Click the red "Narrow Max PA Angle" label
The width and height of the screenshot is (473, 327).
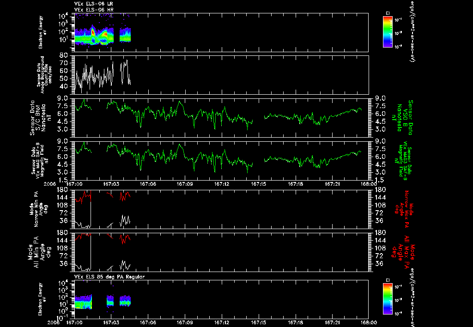pos(404,209)
